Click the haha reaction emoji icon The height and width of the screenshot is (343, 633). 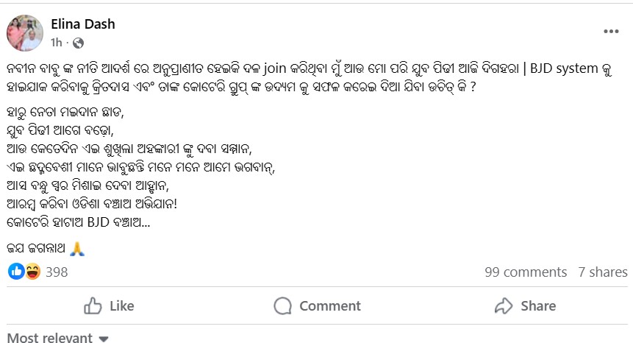(32, 272)
